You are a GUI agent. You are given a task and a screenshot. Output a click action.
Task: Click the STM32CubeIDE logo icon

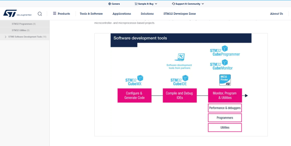click(x=179, y=80)
